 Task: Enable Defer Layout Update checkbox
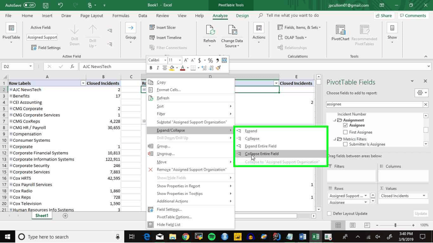tap(329, 214)
